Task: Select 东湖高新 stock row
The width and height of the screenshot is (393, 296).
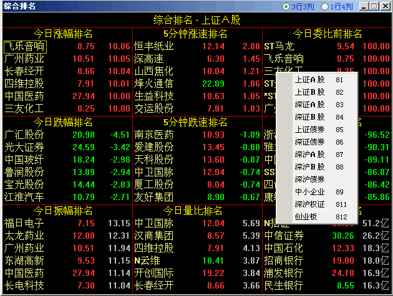Action: coord(67,260)
